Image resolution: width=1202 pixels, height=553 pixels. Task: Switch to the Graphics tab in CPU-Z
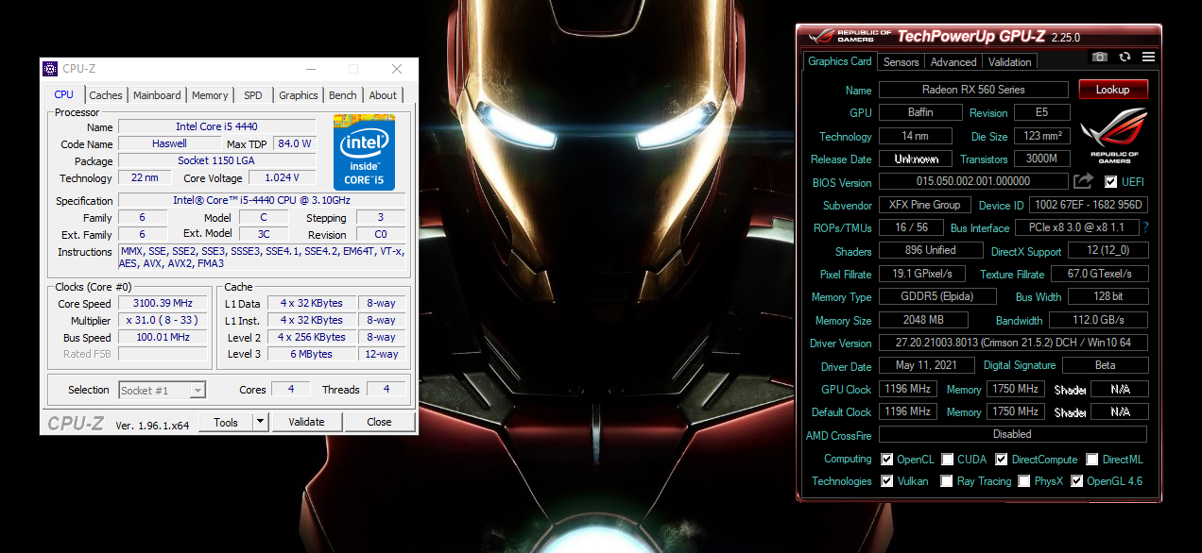(x=299, y=95)
